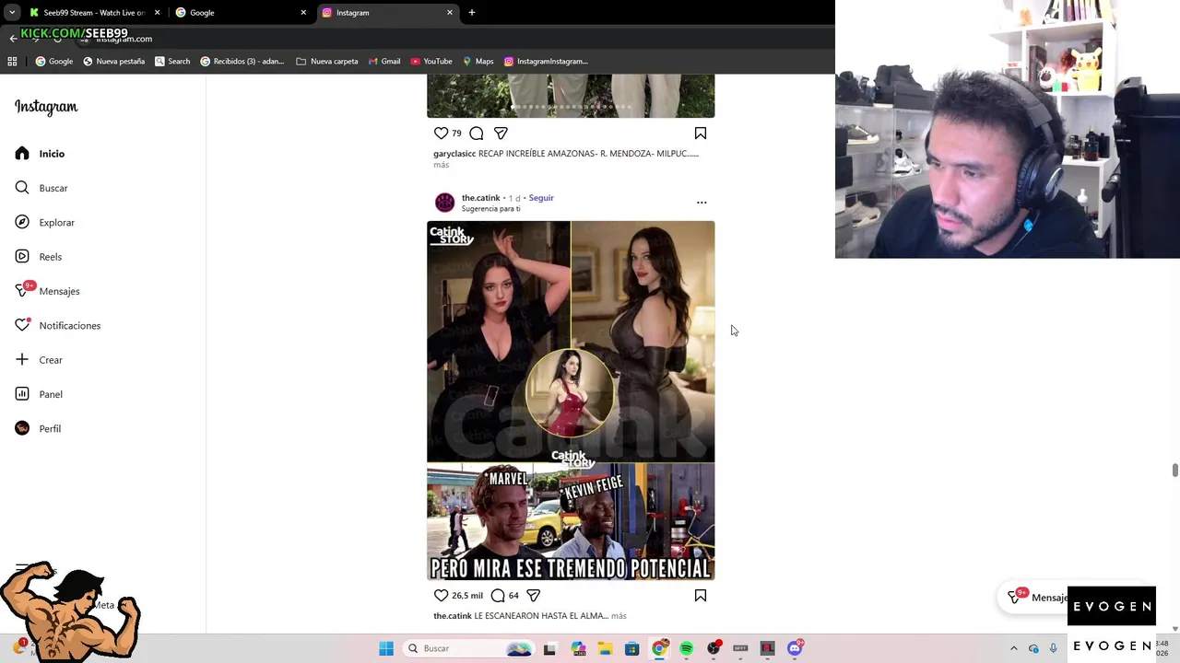The width and height of the screenshot is (1180, 663).
Task: Open Notificaciones in the sidebar
Action: (x=57, y=325)
